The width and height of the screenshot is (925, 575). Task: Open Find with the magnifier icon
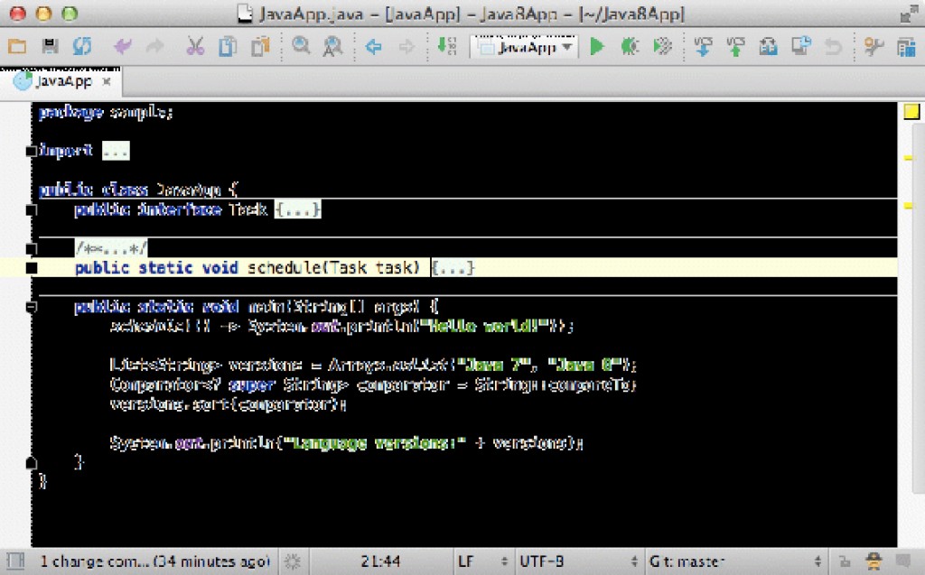pos(301,46)
